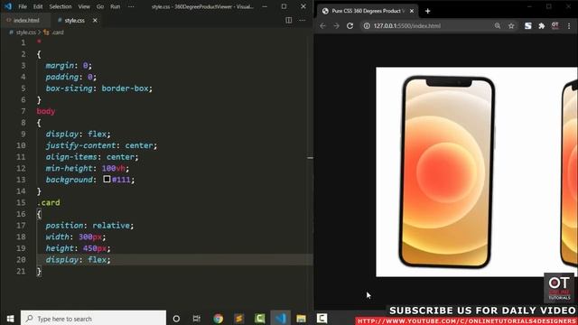The height and width of the screenshot is (325, 578).
Task: Click the .card selector on line 15
Action: click(x=48, y=202)
